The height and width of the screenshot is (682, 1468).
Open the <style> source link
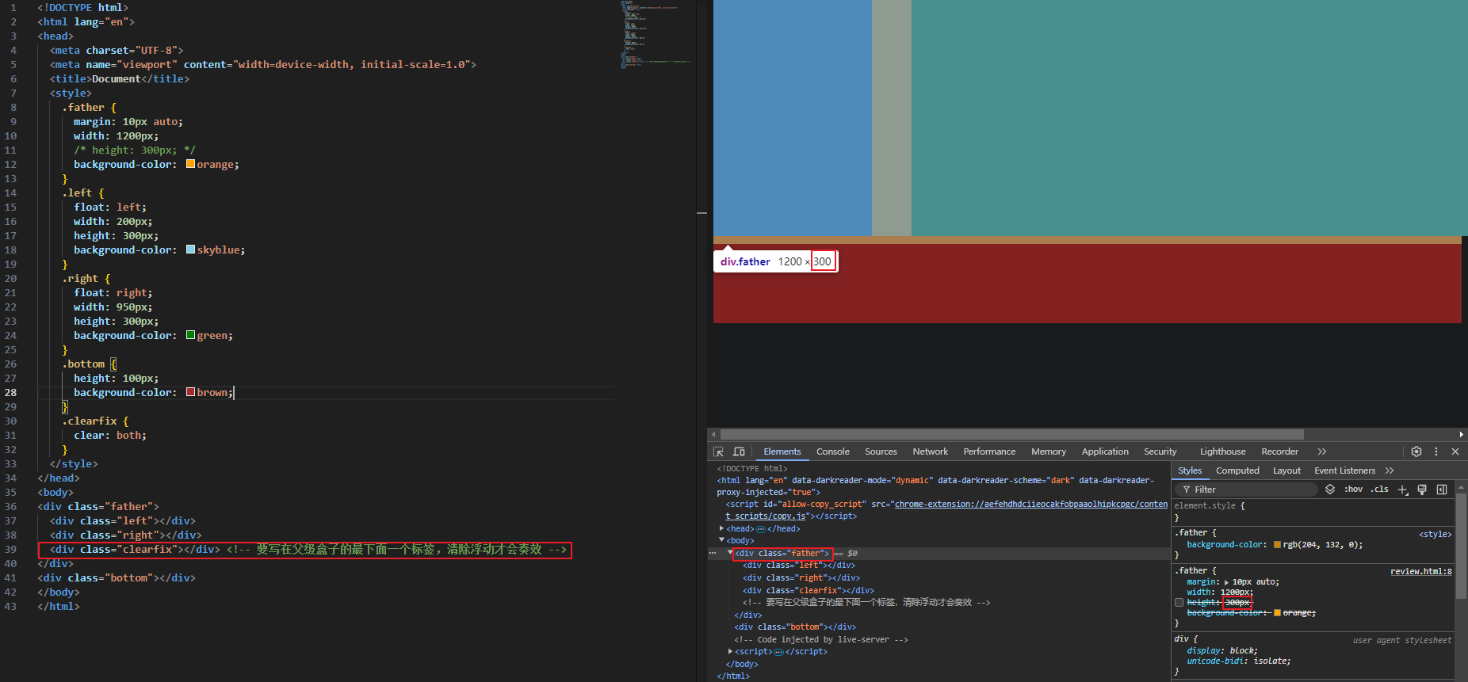coord(1435,534)
